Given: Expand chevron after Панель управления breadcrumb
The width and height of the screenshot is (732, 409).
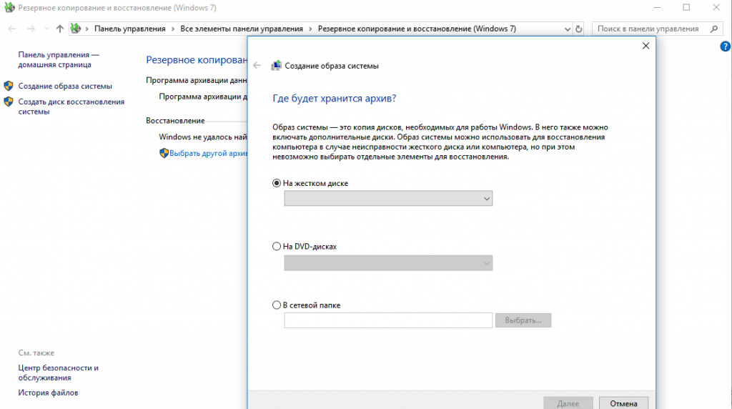Looking at the screenshot, I should coord(173,29).
